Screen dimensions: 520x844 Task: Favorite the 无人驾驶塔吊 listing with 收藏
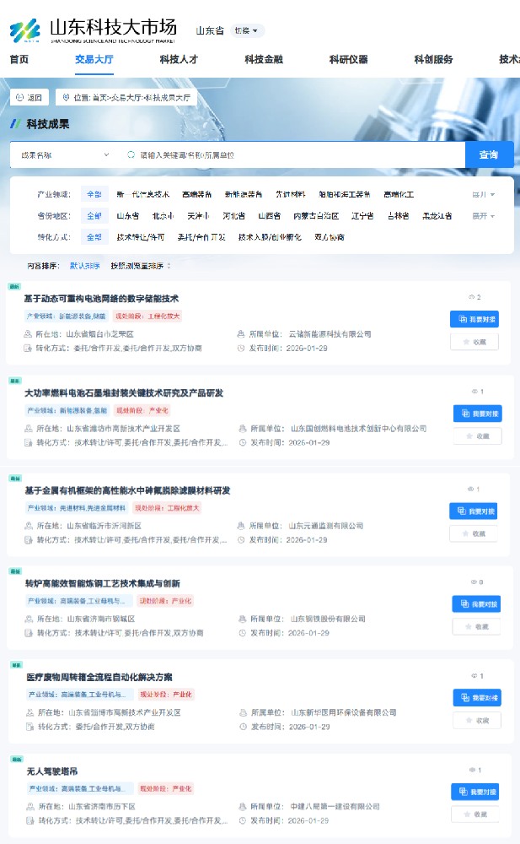click(475, 814)
